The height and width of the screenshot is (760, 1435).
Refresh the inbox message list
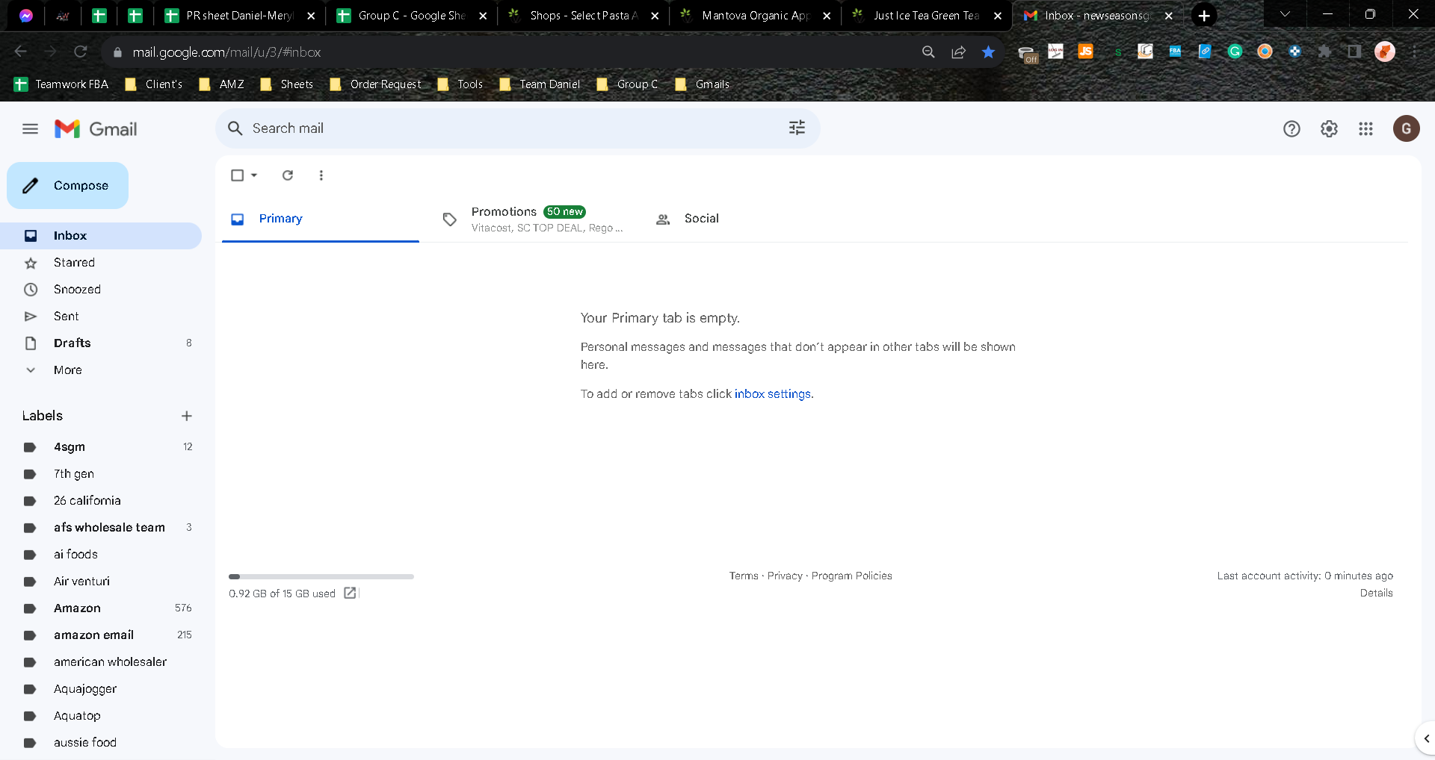click(x=288, y=175)
